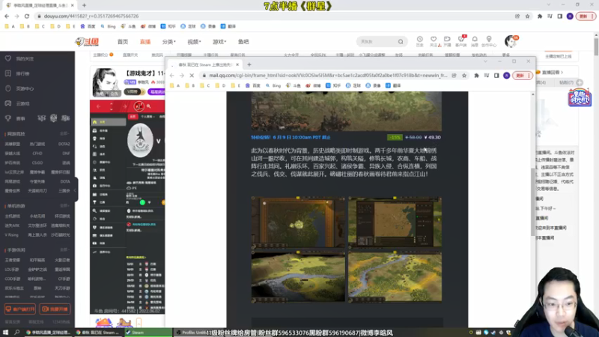Screen dimensions: 599x337
Task: Switch to Steam in the taskbar
Action: 148,333
